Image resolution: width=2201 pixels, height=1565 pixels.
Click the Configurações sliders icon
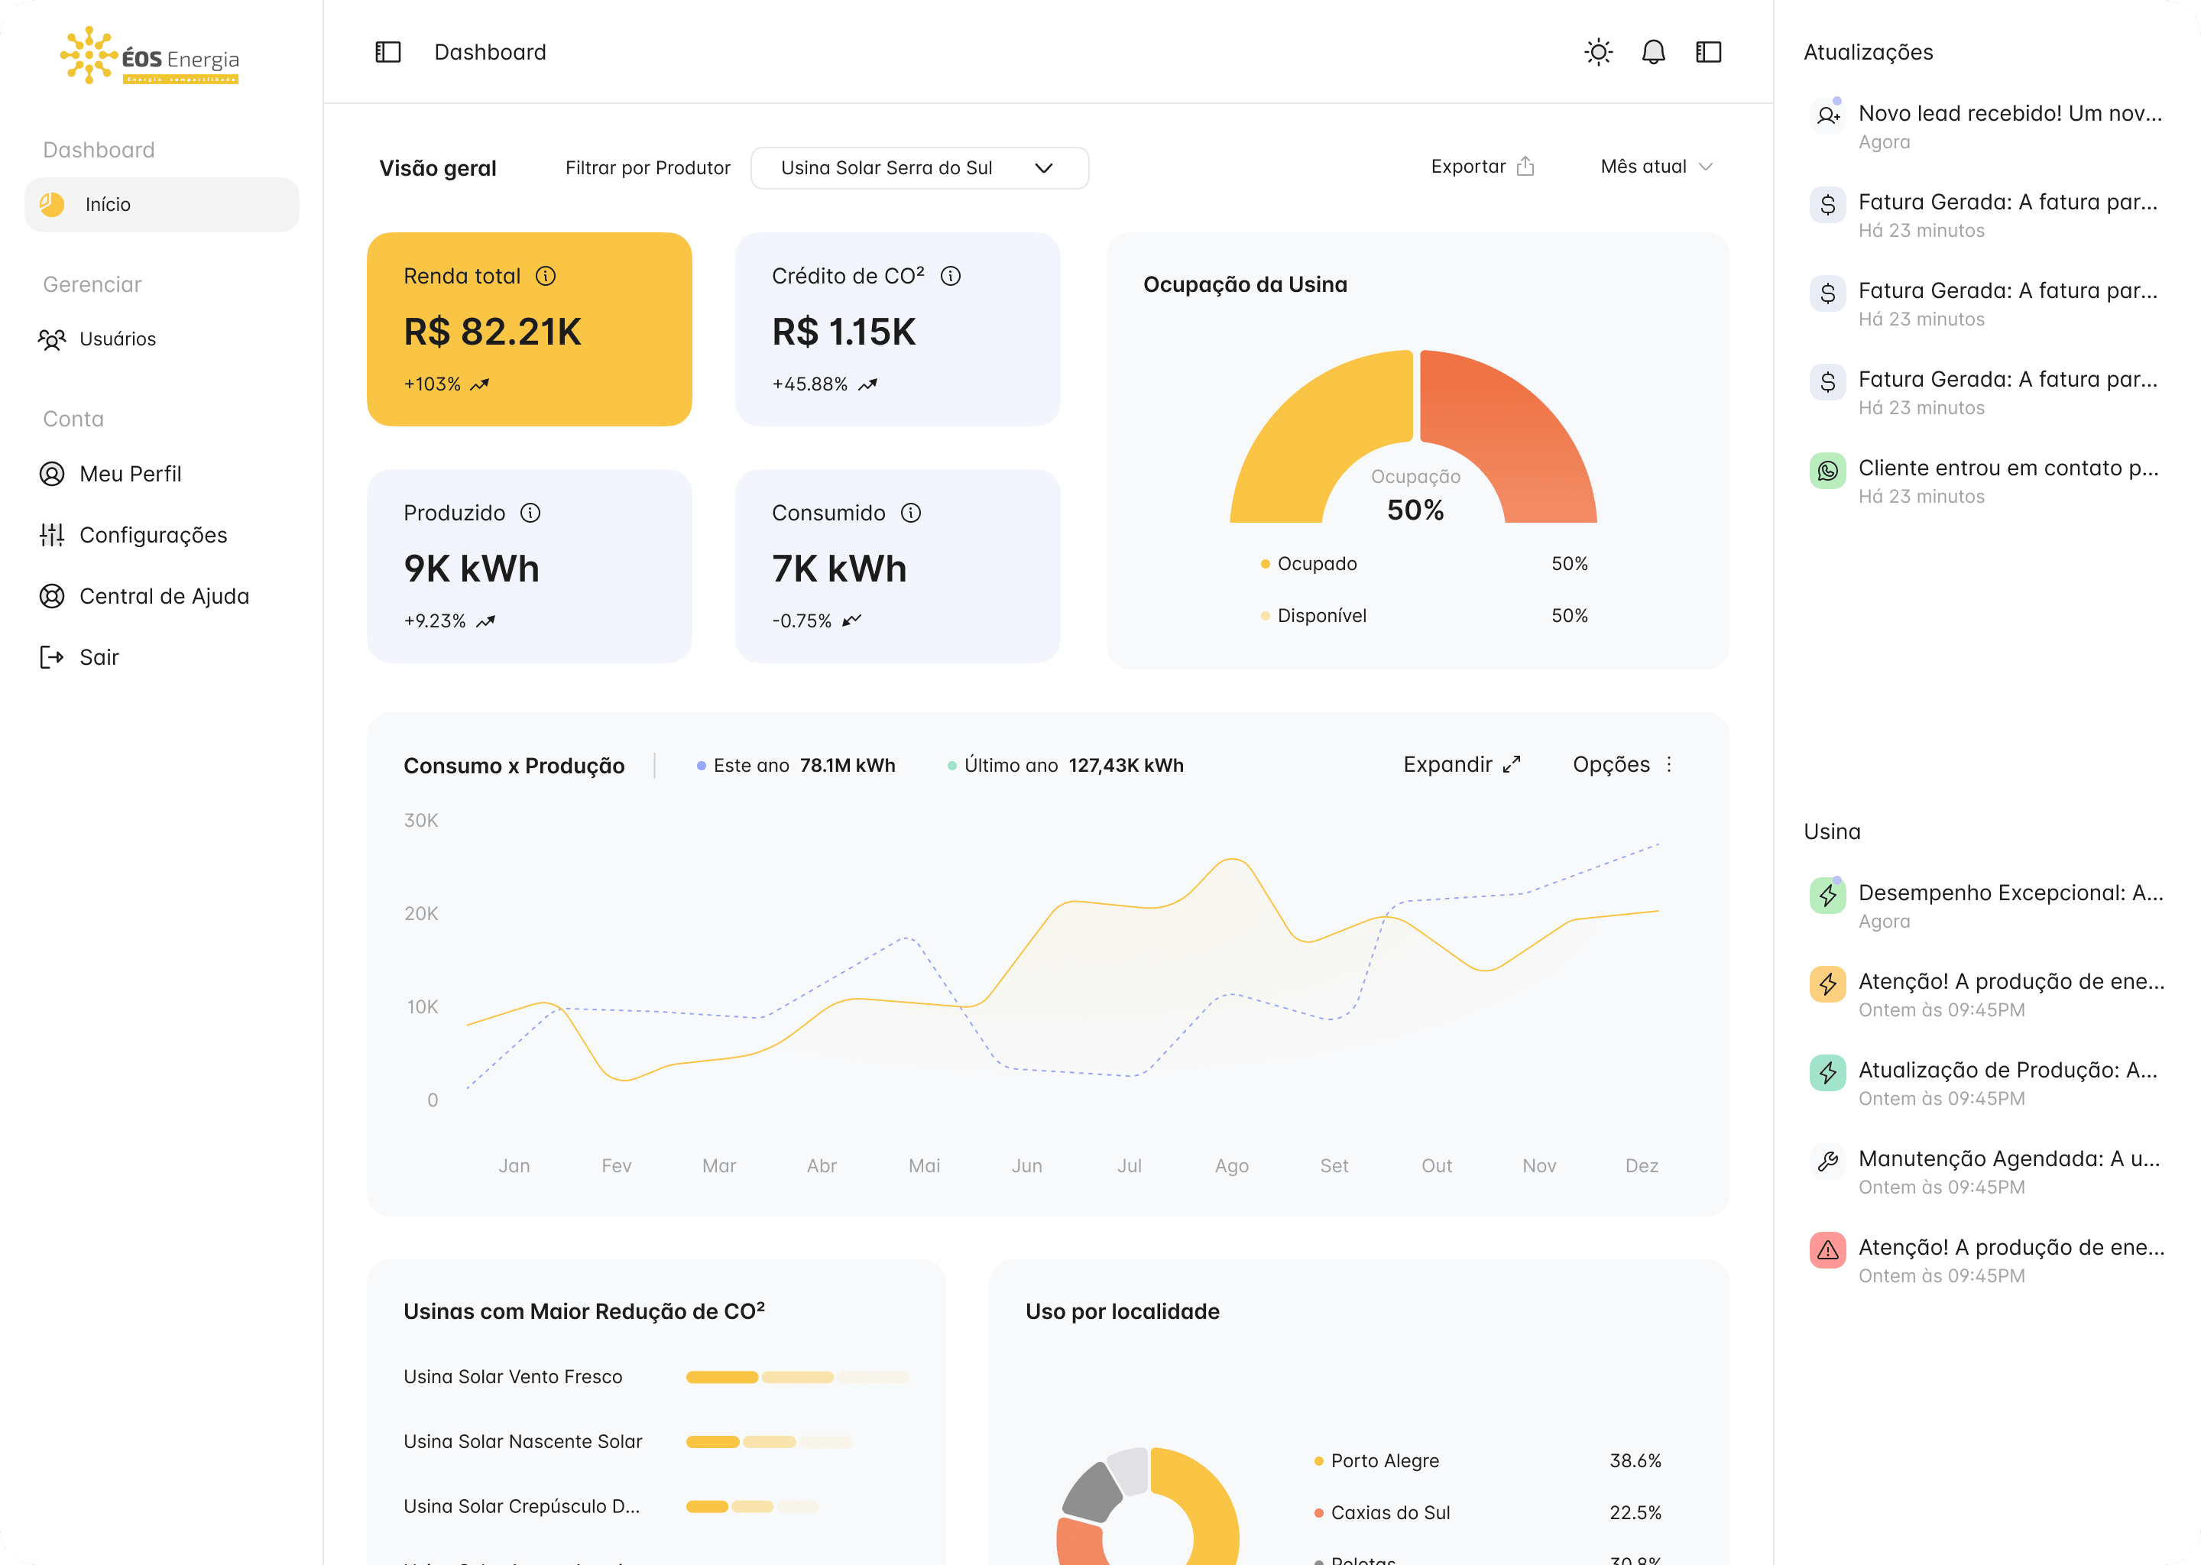pos(52,535)
